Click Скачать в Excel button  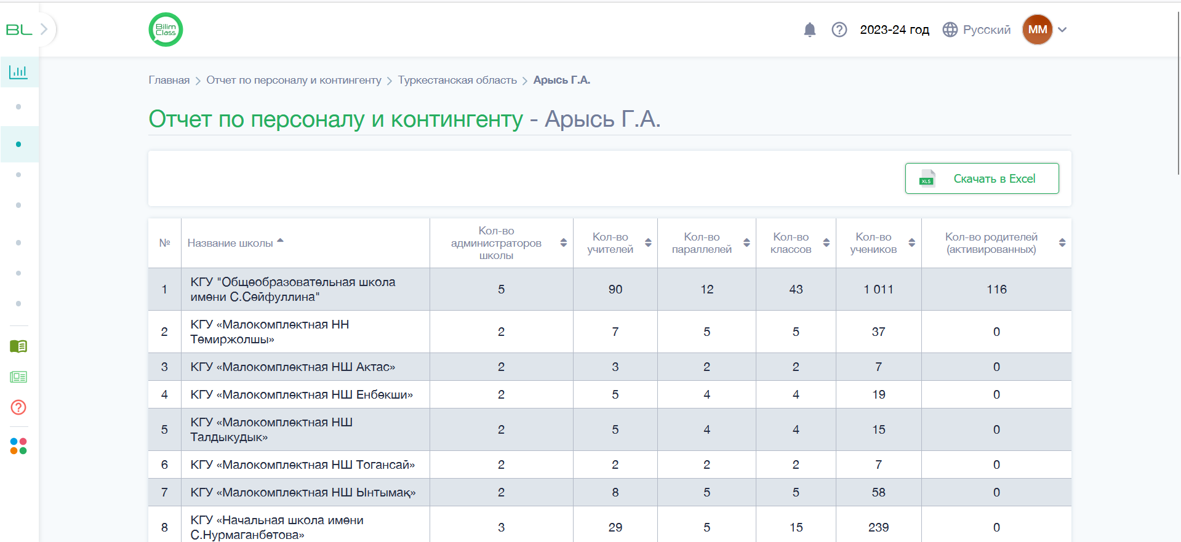pos(982,178)
